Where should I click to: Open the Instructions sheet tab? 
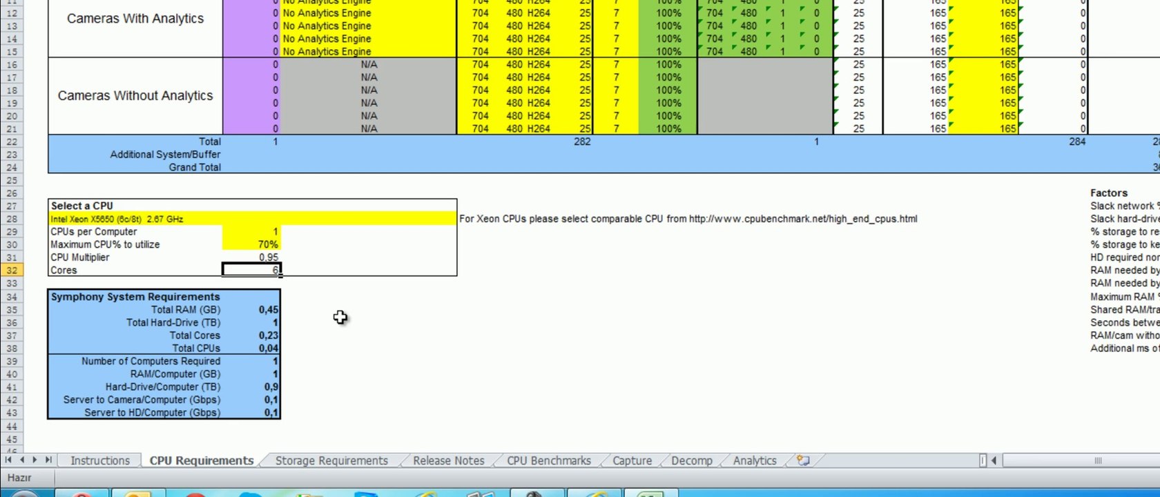[99, 460]
